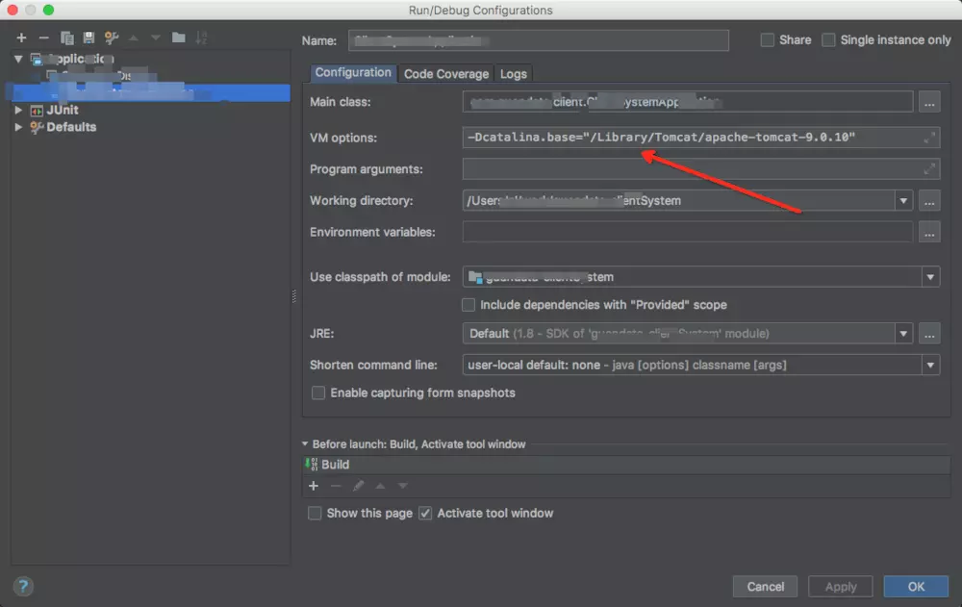The height and width of the screenshot is (607, 962).
Task: Expand the Defaults tree node
Action: point(18,127)
